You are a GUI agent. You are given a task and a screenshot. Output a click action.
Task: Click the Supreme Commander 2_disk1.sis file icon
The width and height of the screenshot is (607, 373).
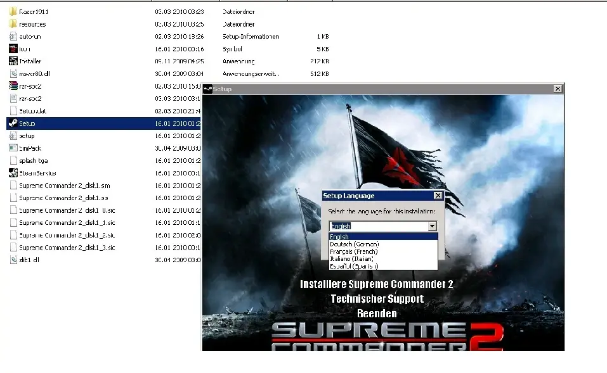(x=13, y=198)
